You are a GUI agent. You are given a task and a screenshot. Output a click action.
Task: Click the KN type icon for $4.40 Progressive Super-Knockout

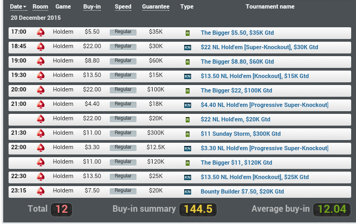187,105
